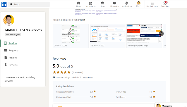Click the Services bookmark icon
This screenshot has height=107, width=187.
click(5, 43)
